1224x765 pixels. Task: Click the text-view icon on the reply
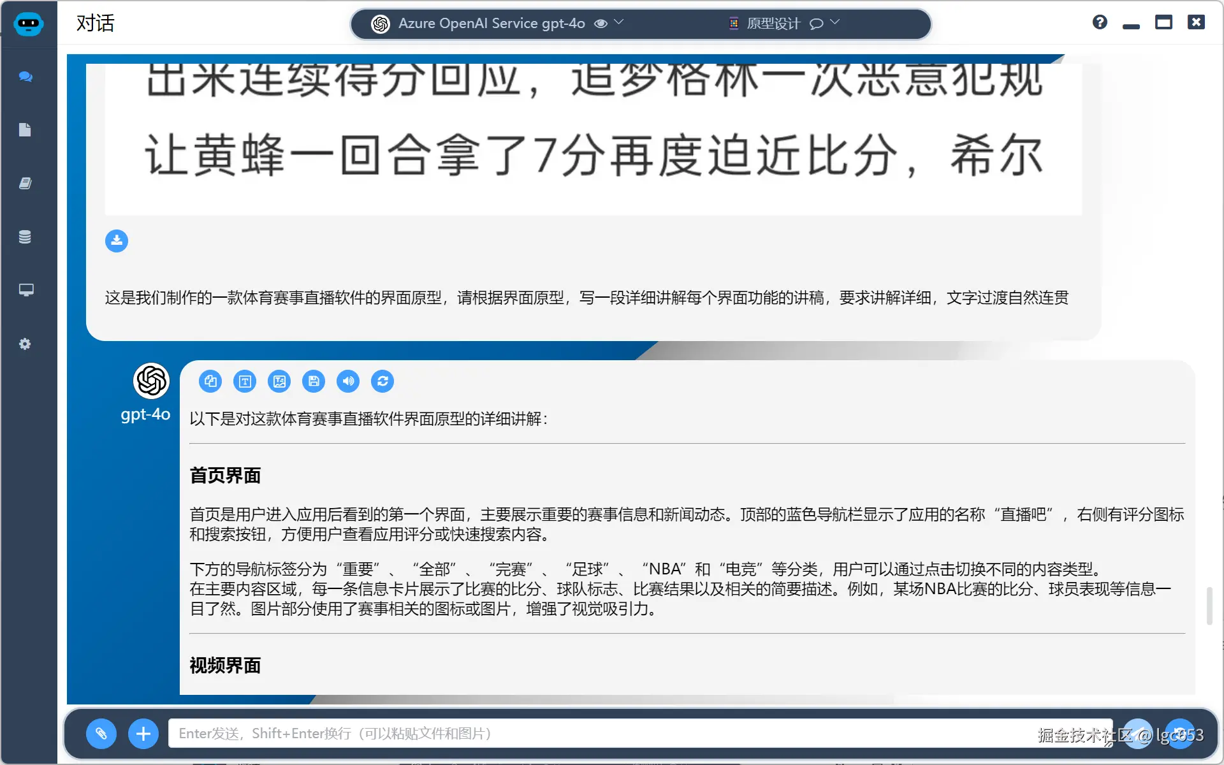pyautogui.click(x=245, y=381)
